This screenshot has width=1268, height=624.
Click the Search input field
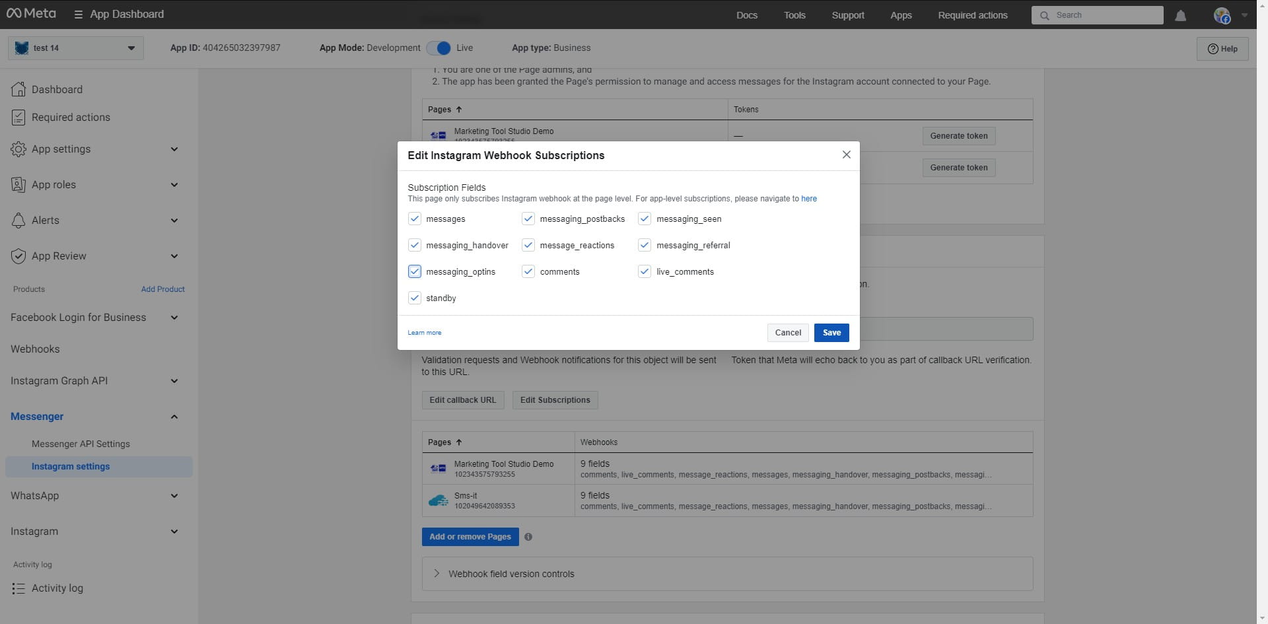(1103, 15)
